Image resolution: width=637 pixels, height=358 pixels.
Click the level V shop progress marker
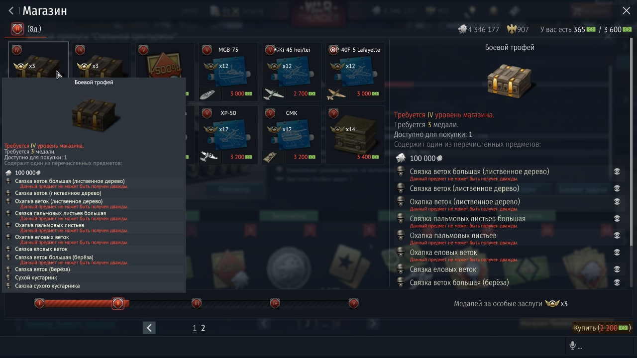click(353, 303)
